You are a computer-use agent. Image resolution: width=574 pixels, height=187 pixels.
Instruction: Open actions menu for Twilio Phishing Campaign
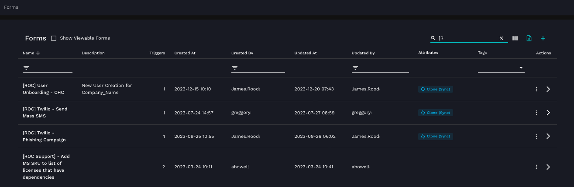536,136
